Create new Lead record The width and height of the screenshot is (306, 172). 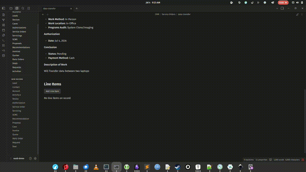click(x=15, y=83)
